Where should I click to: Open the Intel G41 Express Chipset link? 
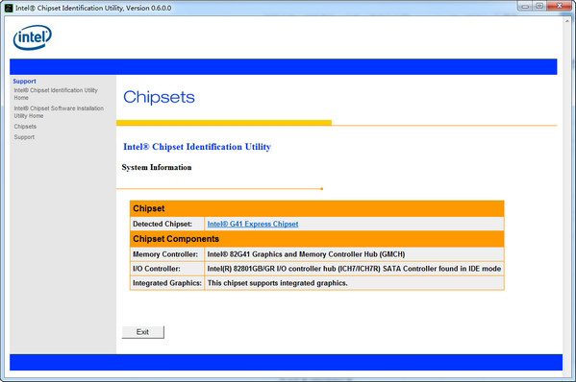click(253, 224)
